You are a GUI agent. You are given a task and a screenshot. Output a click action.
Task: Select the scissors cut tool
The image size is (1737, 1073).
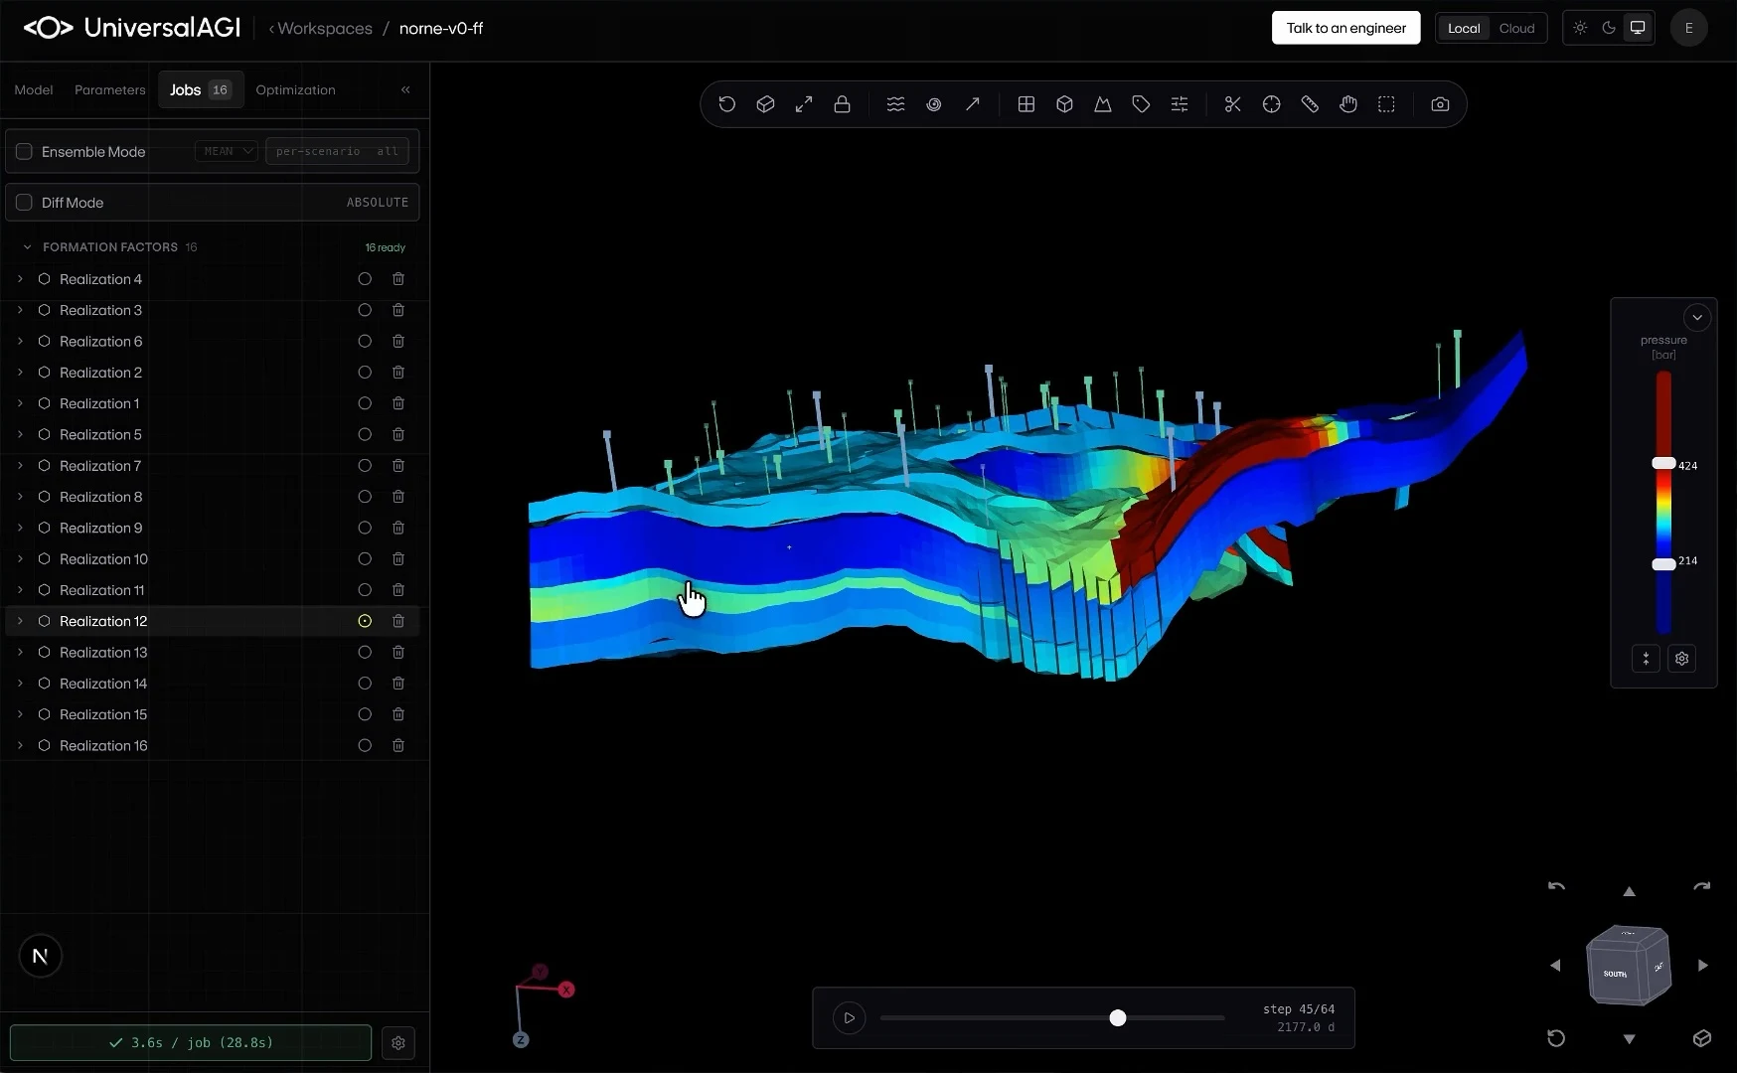point(1233,104)
